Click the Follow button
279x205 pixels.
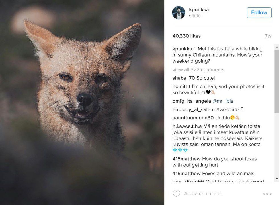[x=259, y=12]
